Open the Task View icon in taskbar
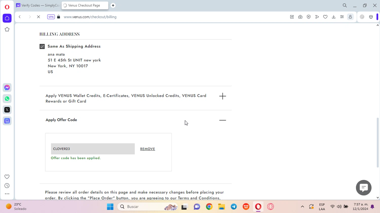Image resolution: width=380 pixels, height=213 pixels. click(184, 207)
